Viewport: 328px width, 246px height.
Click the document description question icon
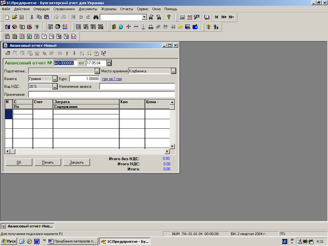[x=96, y=53]
